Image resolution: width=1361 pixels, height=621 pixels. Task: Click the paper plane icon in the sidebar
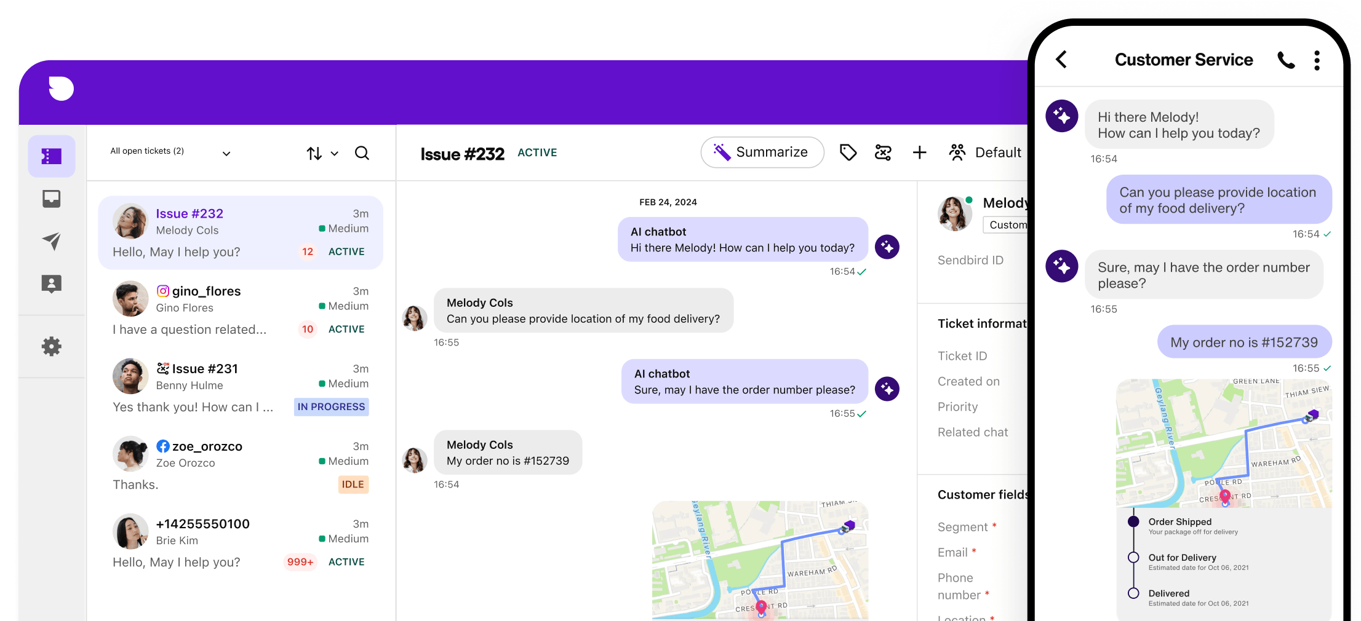(x=52, y=241)
